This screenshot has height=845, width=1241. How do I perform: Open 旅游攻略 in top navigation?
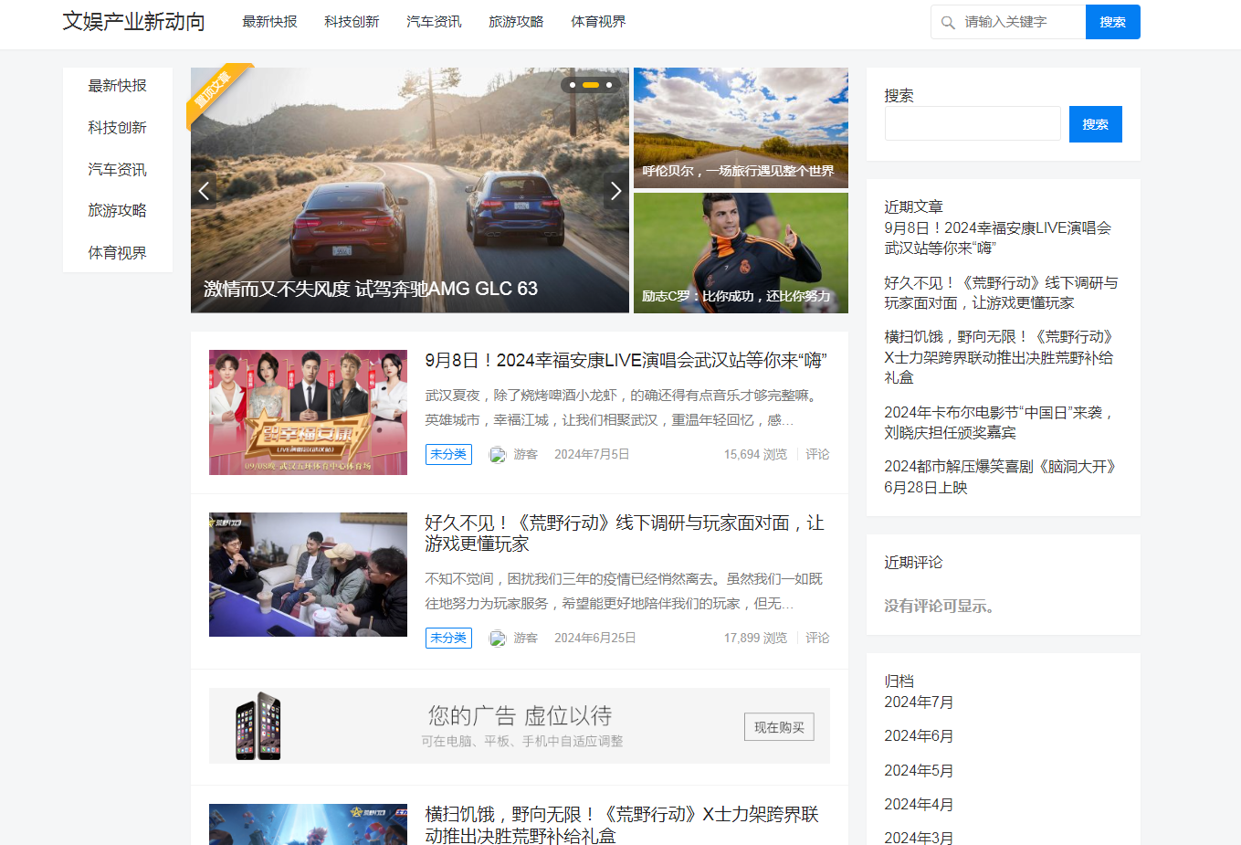click(x=516, y=21)
